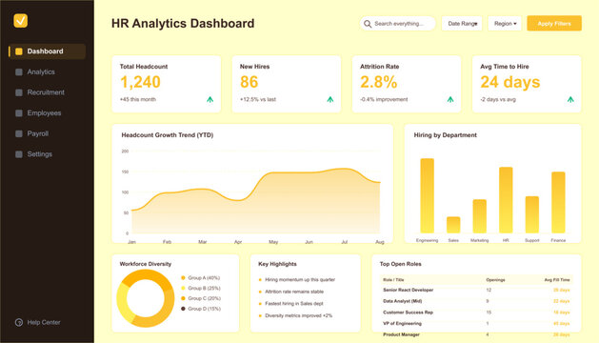Open Settings from the sidebar

47,154
